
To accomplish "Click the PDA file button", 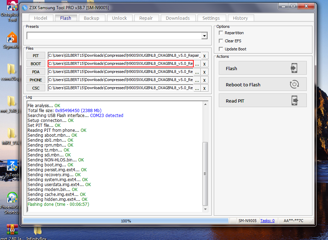I will 36,72.
